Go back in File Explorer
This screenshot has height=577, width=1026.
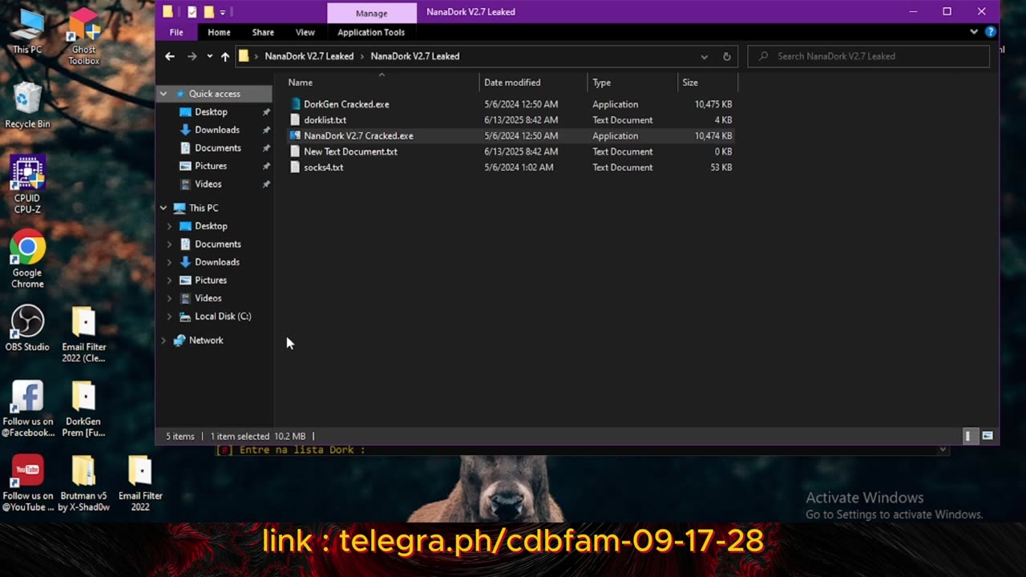169,56
